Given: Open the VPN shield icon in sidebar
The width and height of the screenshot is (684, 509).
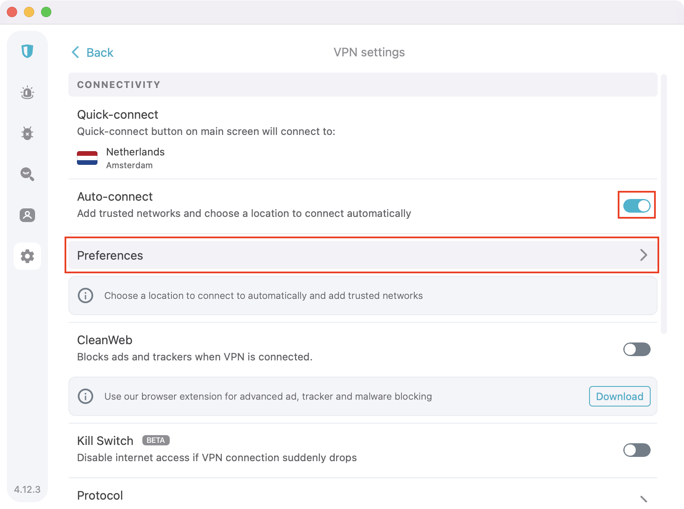Looking at the screenshot, I should pyautogui.click(x=27, y=51).
